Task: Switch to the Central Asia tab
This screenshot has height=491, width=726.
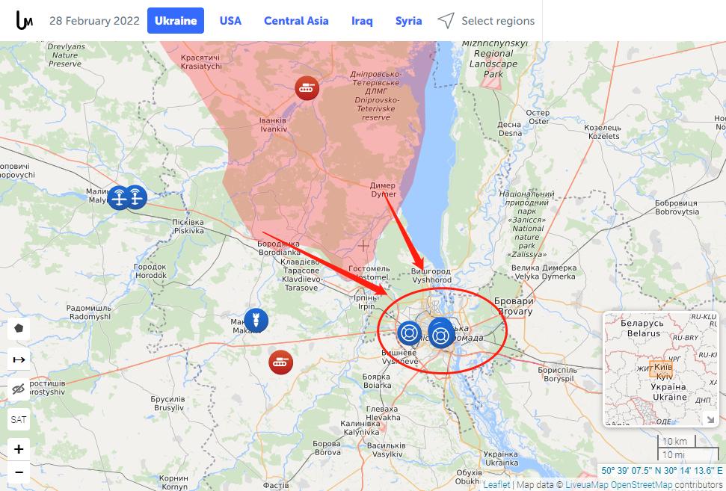Action: pyautogui.click(x=296, y=21)
